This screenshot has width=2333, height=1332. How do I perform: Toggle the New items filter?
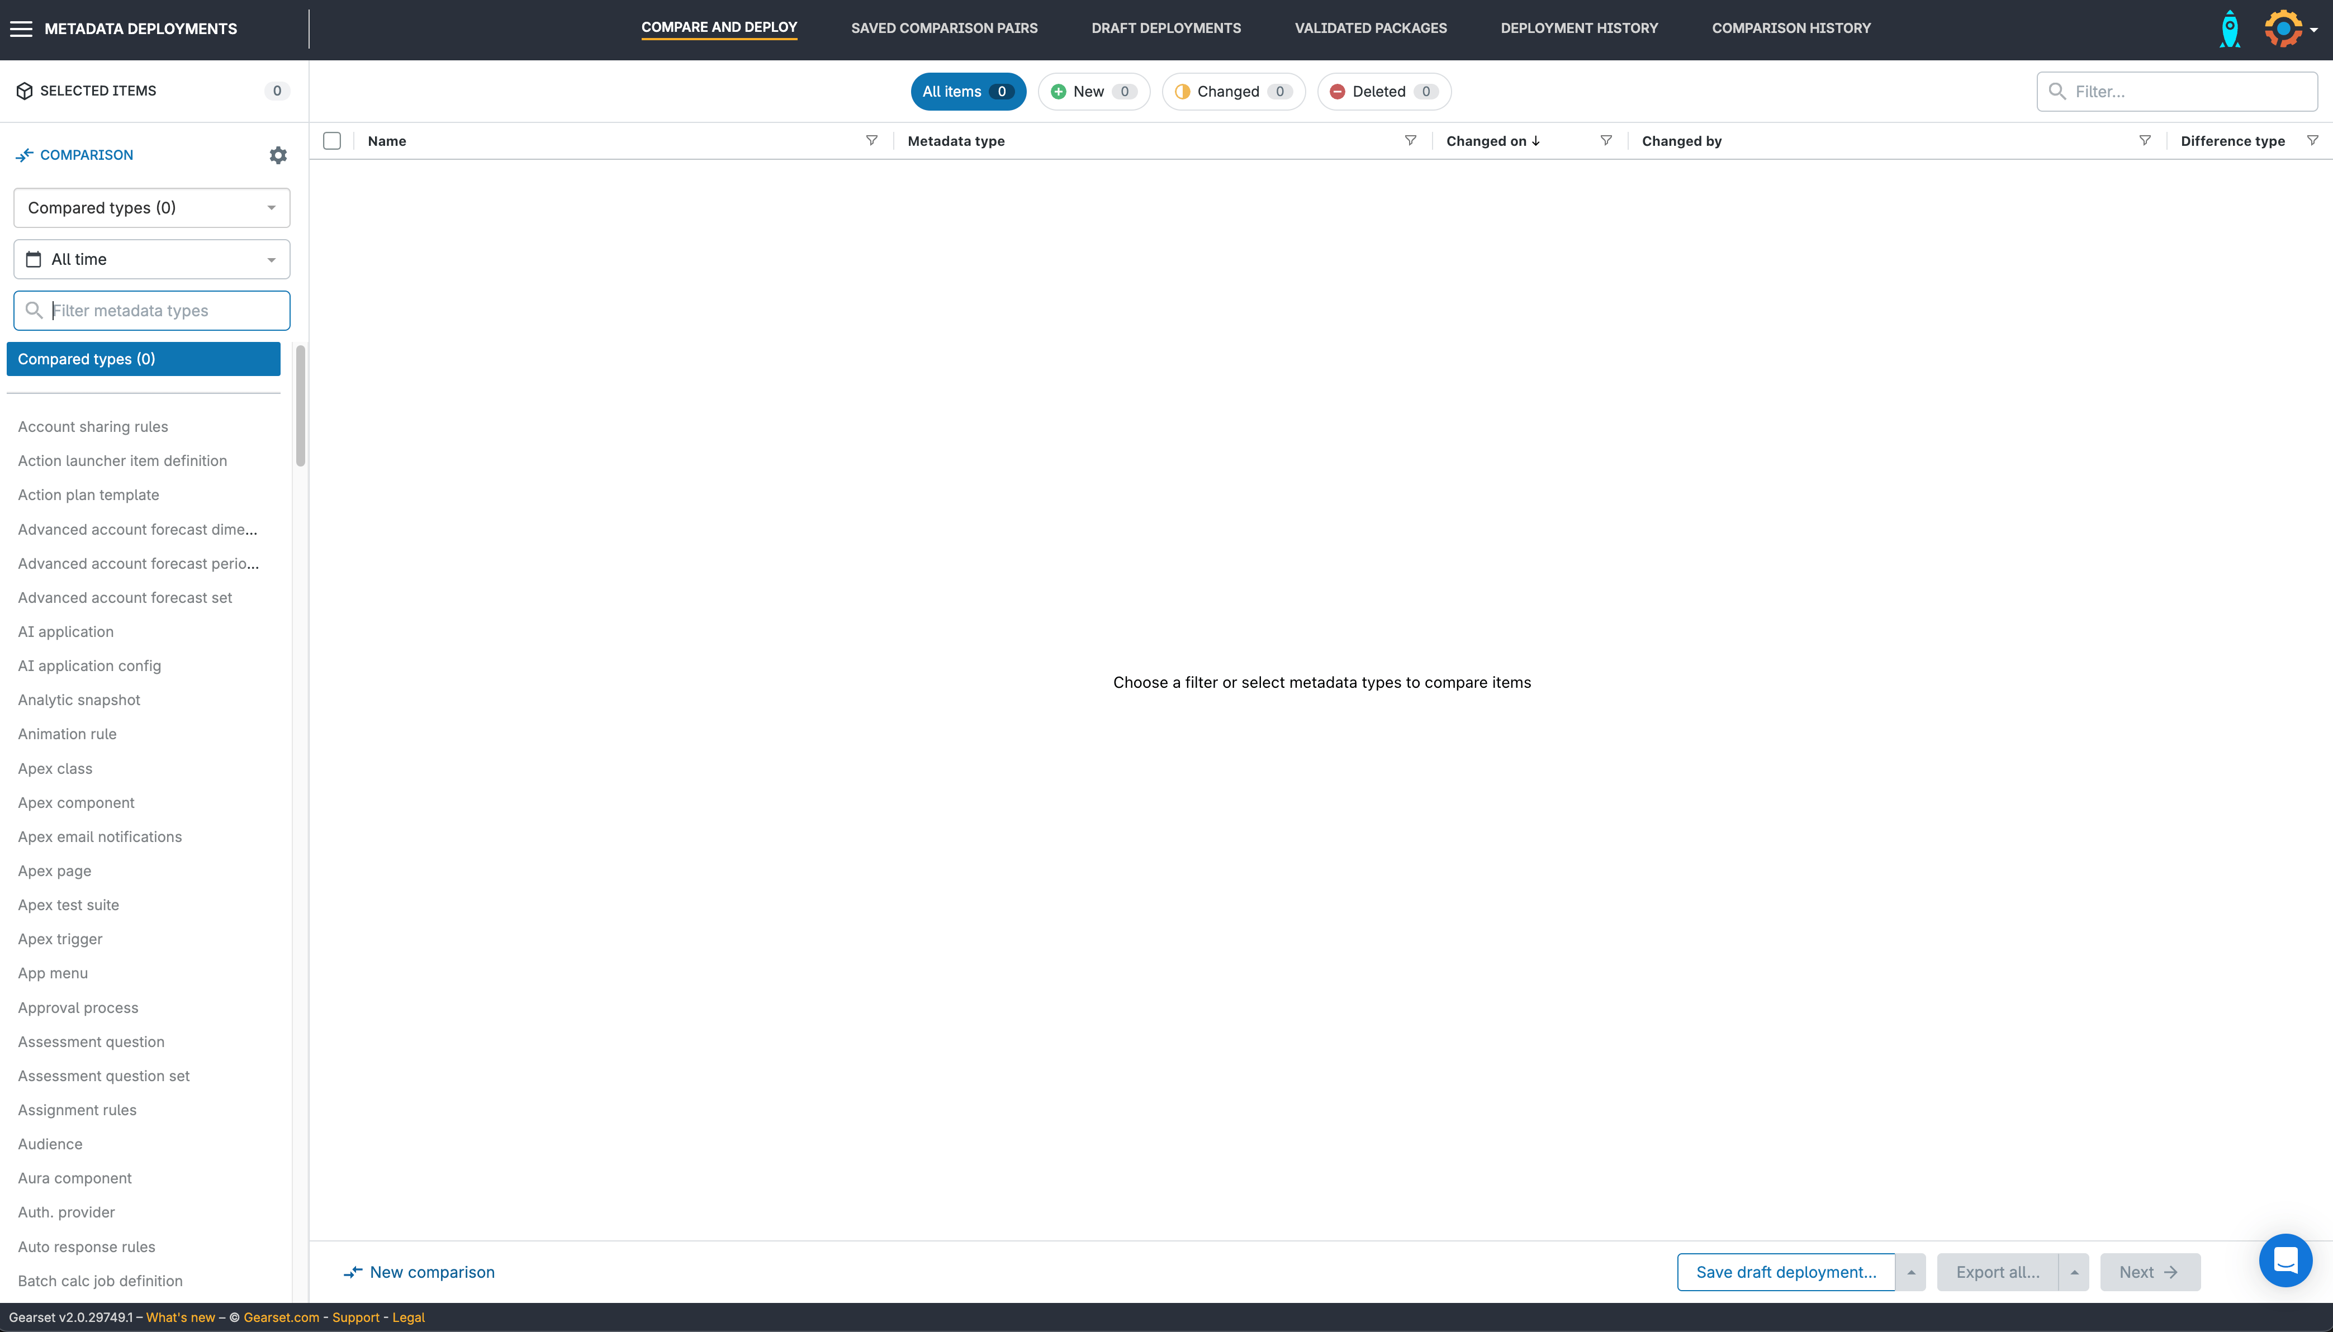(1093, 92)
